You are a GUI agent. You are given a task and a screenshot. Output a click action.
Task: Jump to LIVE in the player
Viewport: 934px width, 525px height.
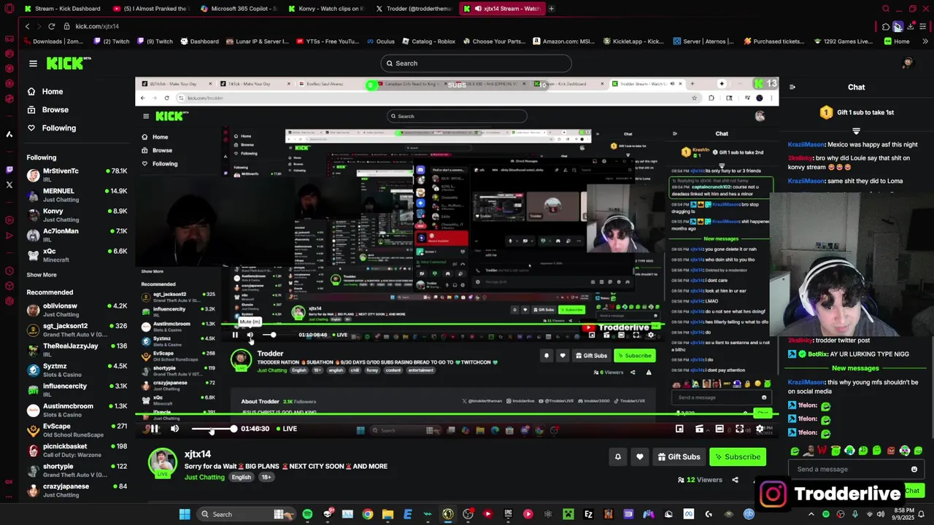286,429
